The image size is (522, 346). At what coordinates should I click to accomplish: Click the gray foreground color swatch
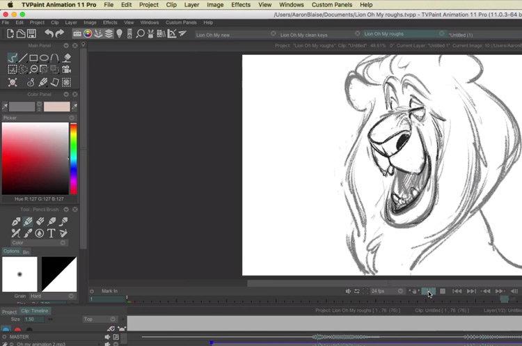pyautogui.click(x=22, y=107)
